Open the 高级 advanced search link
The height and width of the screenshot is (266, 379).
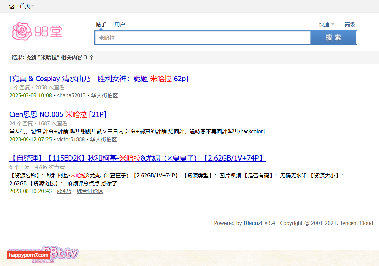coord(350,24)
